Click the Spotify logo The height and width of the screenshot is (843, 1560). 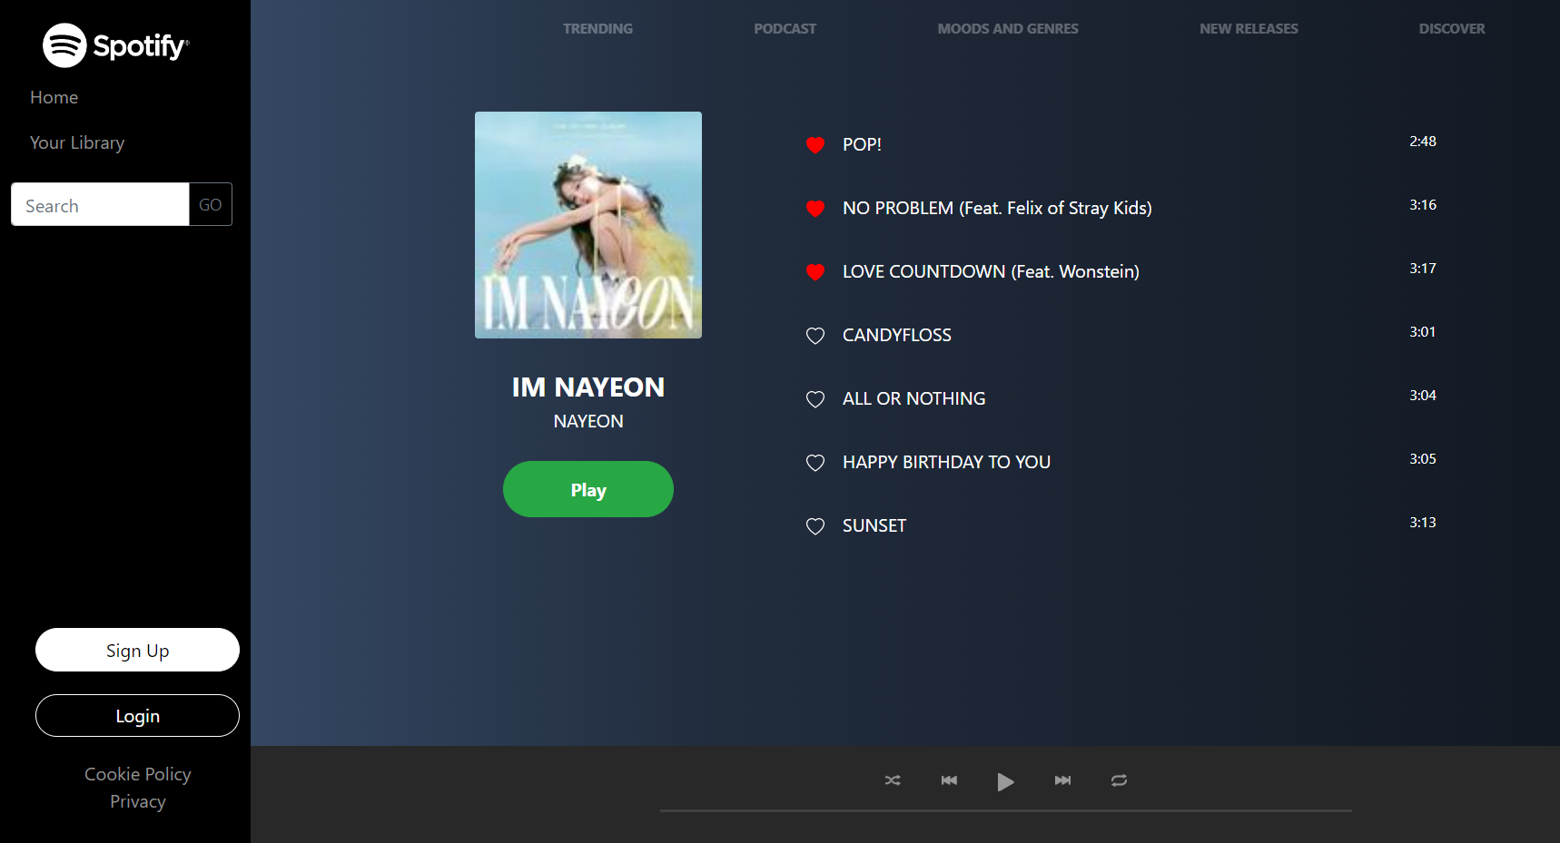tap(115, 44)
